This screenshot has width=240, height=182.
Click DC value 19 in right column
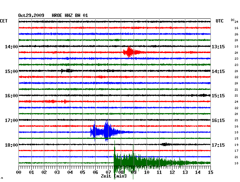coord(236,145)
